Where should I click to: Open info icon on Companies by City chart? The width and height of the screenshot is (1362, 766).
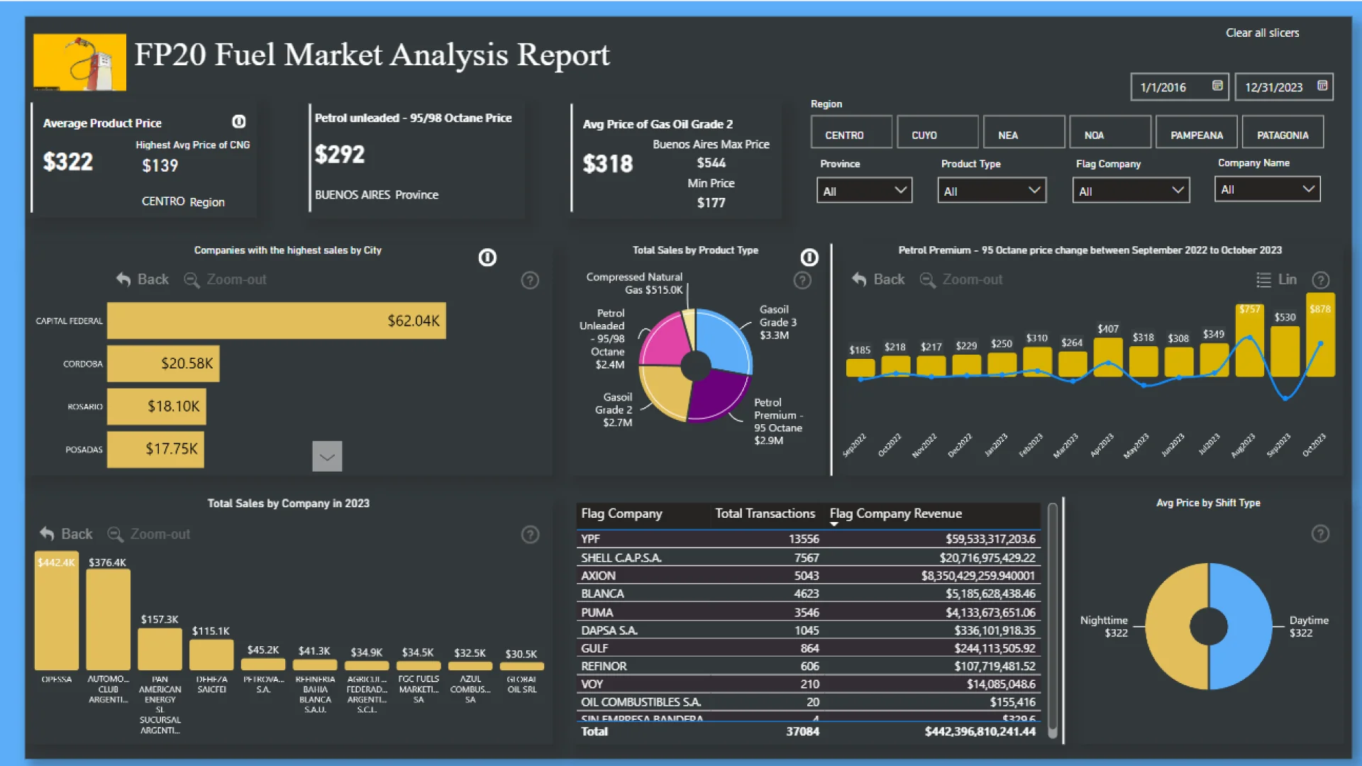(x=487, y=257)
